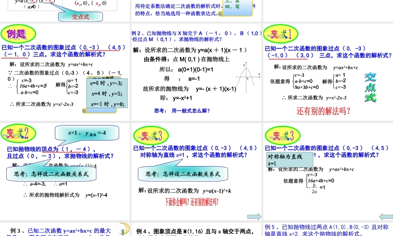393x236 pixels.
Task: Click '∴ a-4=-3, ∴ a=1' line
Action: click(45, 184)
